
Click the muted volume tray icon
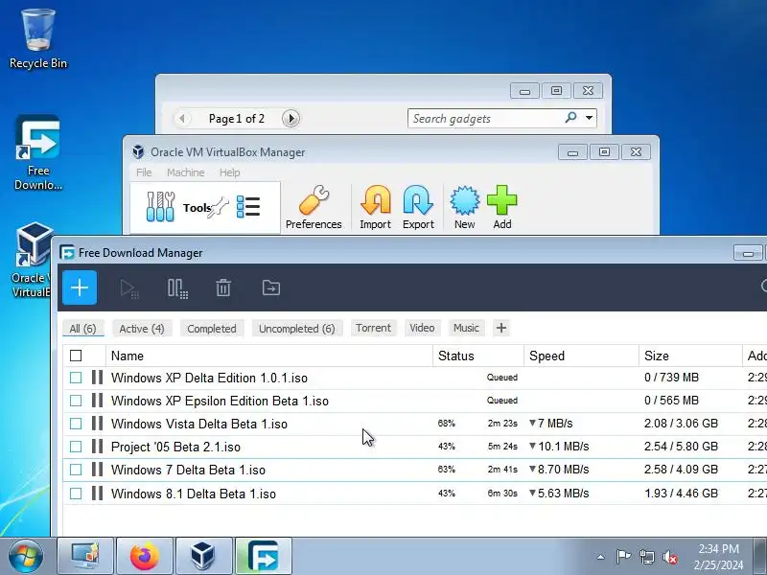(669, 557)
